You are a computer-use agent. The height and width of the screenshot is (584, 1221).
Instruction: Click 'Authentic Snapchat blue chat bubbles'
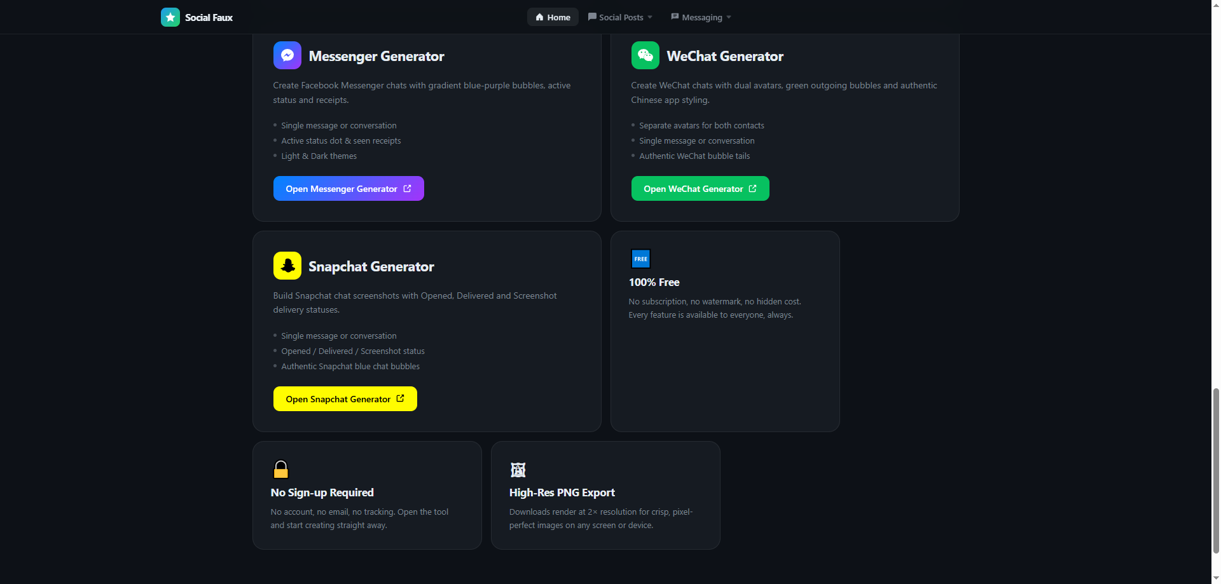pyautogui.click(x=350, y=366)
